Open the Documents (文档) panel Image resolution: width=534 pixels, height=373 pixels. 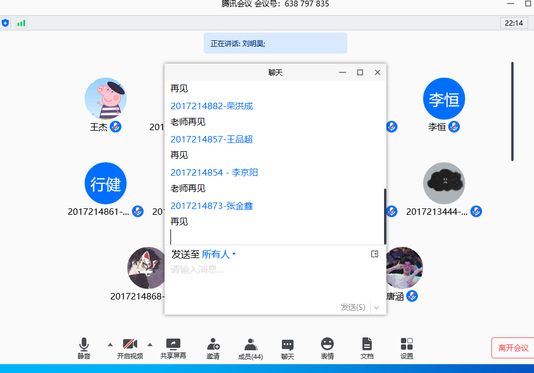367,348
